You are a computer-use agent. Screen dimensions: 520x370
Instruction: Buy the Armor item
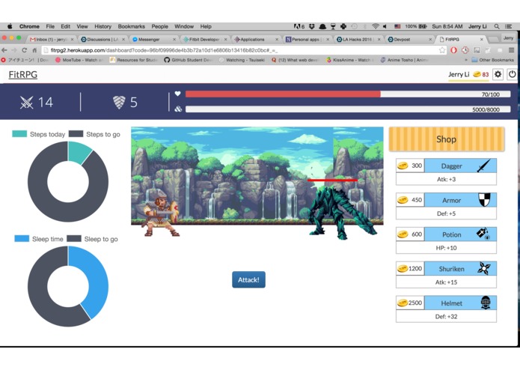click(x=446, y=206)
